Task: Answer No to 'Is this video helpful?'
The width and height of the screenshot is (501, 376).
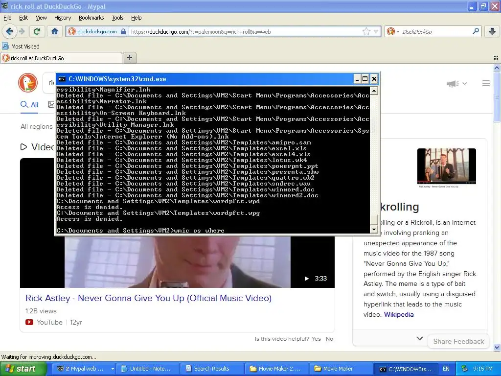Action: (x=329, y=339)
